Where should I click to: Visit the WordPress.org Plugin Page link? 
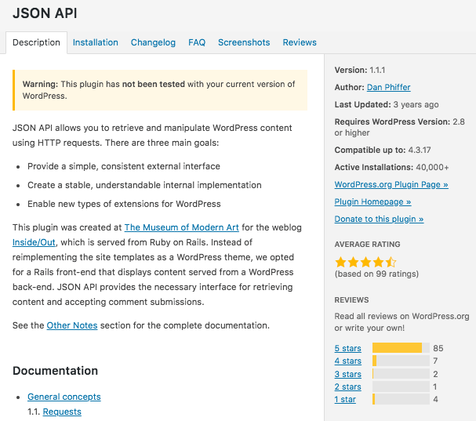(391, 184)
